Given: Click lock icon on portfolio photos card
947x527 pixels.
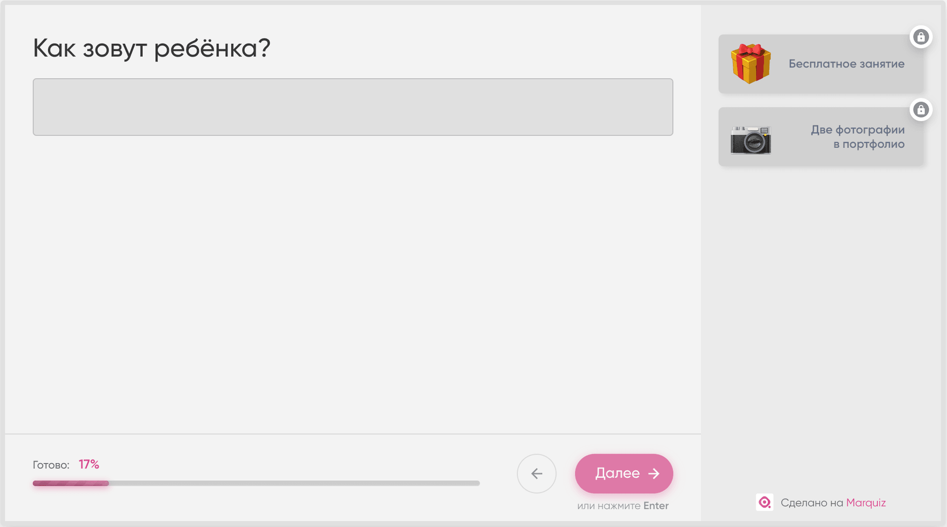Looking at the screenshot, I should [920, 110].
